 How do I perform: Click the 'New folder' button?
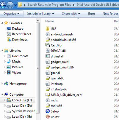pos(110,14)
